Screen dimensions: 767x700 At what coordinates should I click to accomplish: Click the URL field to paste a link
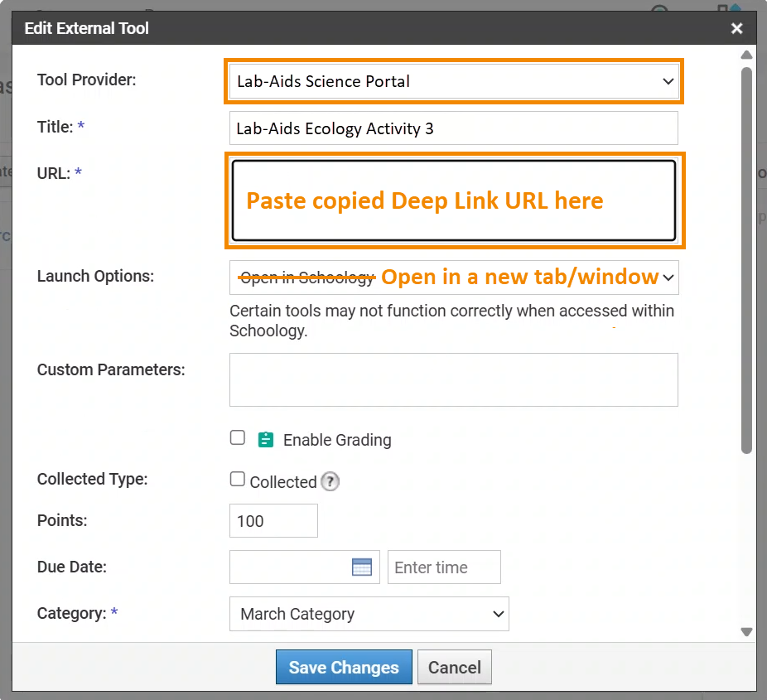point(454,200)
